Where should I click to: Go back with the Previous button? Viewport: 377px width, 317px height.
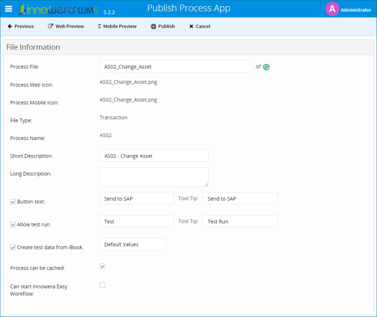pos(21,26)
